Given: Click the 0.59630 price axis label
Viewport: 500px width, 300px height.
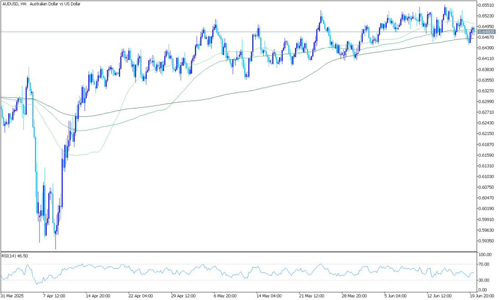Looking at the screenshot, I should click(x=487, y=230).
